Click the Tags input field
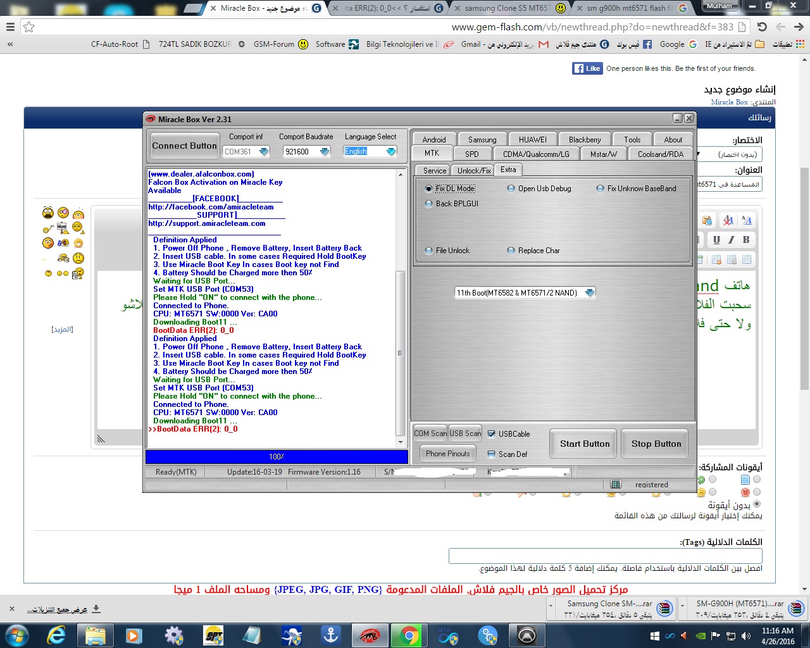810x648 pixels. pyautogui.click(x=606, y=556)
